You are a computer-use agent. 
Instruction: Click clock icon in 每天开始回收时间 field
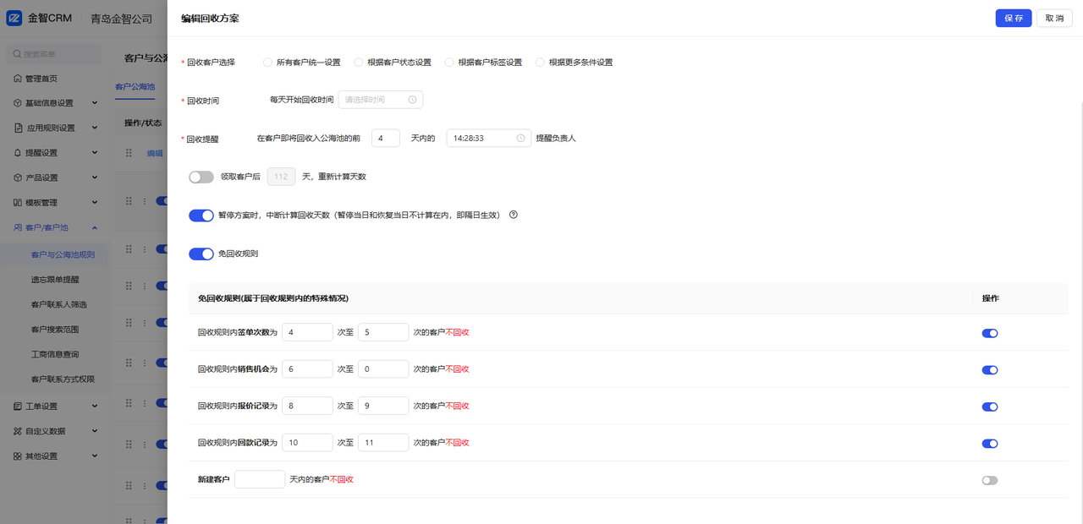tap(412, 100)
